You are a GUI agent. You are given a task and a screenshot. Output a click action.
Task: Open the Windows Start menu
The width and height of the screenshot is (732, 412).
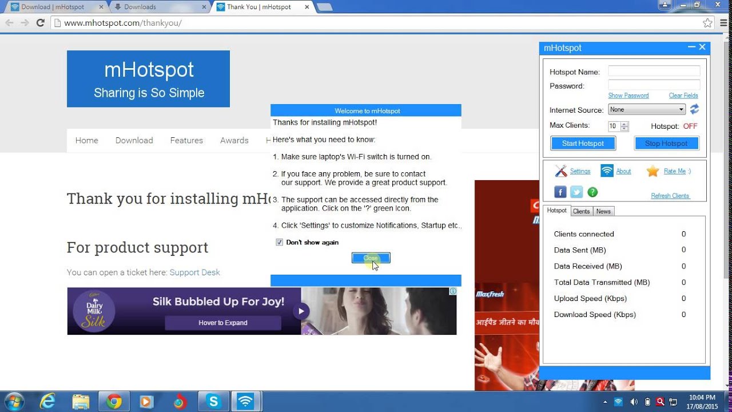click(x=14, y=402)
